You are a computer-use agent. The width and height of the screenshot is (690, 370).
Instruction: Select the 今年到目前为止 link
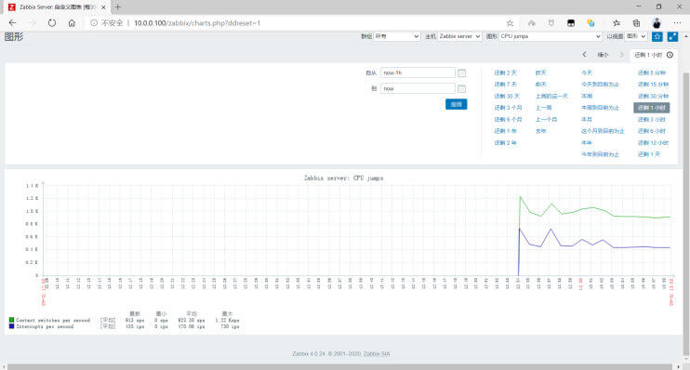pyautogui.click(x=600, y=154)
